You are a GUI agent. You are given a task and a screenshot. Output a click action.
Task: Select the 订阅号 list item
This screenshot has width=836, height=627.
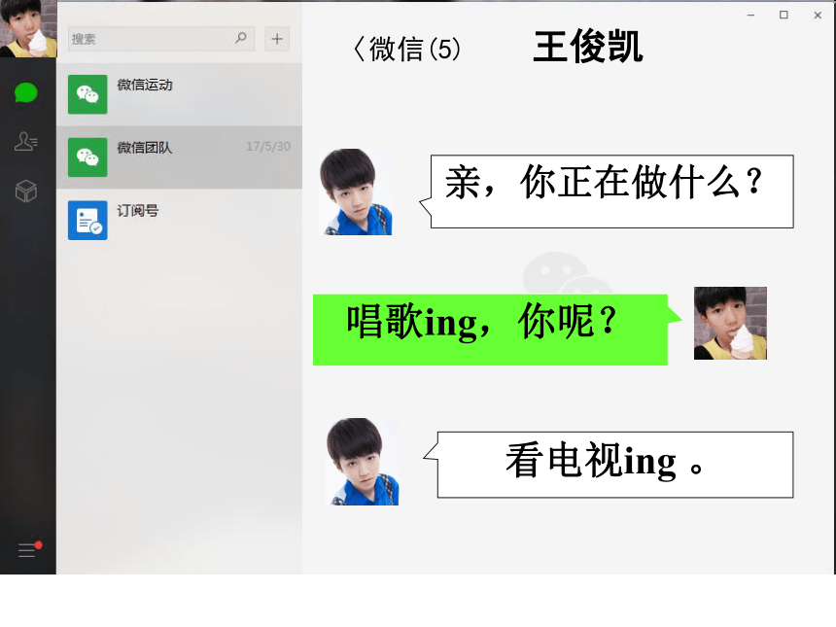coord(179,221)
